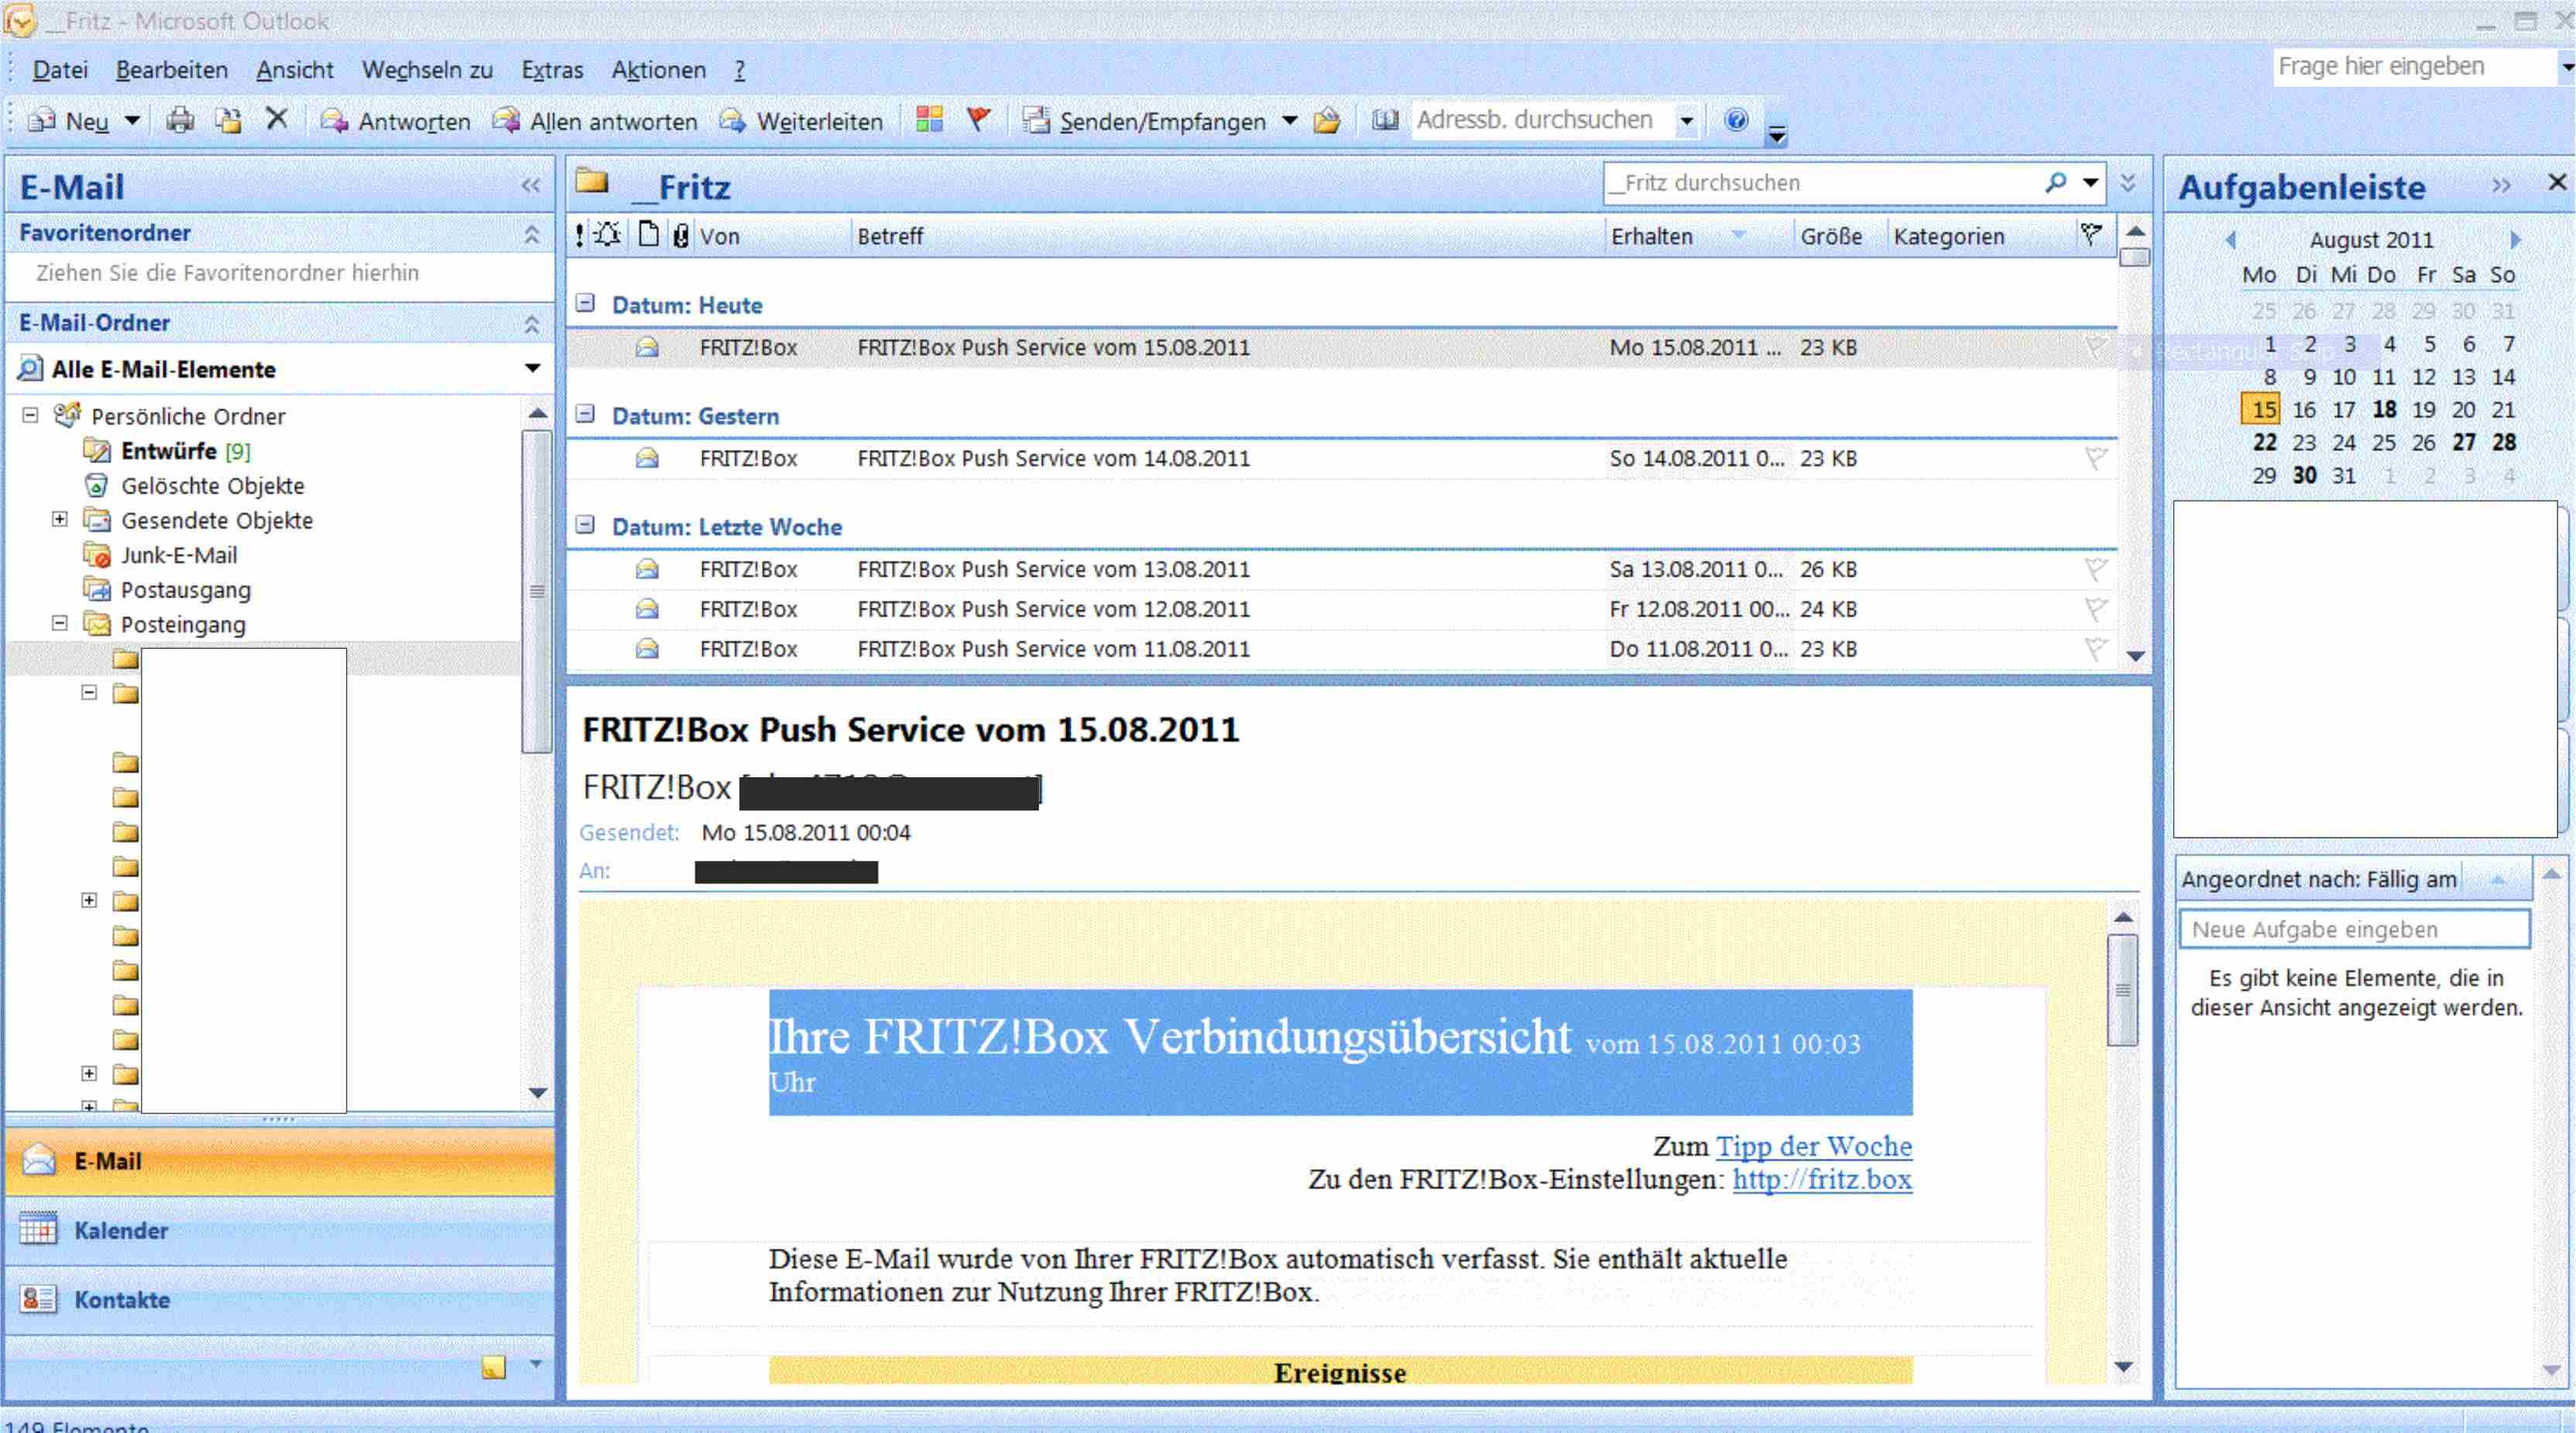Collapse the Posteingang folder
Viewport: 2576px width, 1433px height.
[60, 623]
